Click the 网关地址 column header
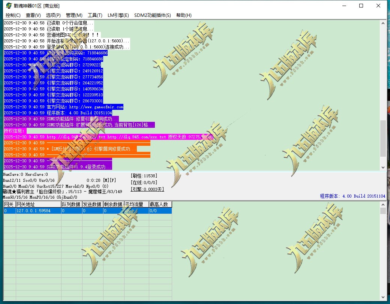 pos(39,204)
